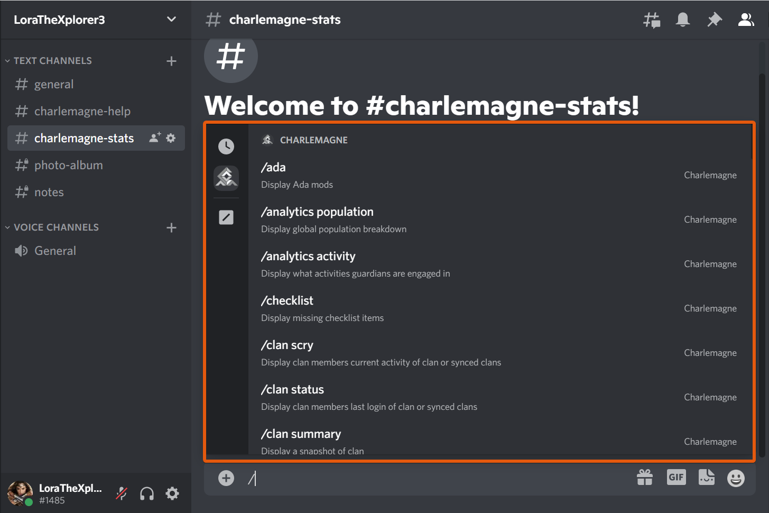Open the Threads icon in channel header

click(652, 20)
